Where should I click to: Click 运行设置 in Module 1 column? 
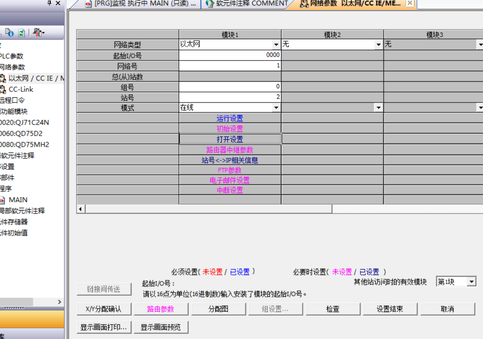pos(230,118)
